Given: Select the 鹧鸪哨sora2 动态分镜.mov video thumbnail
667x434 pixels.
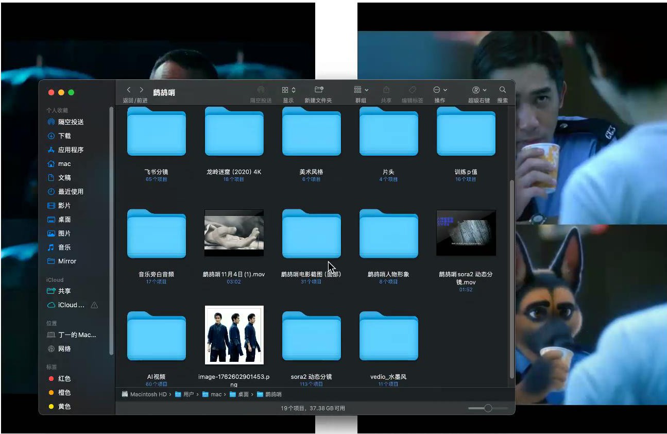Looking at the screenshot, I should [466, 232].
